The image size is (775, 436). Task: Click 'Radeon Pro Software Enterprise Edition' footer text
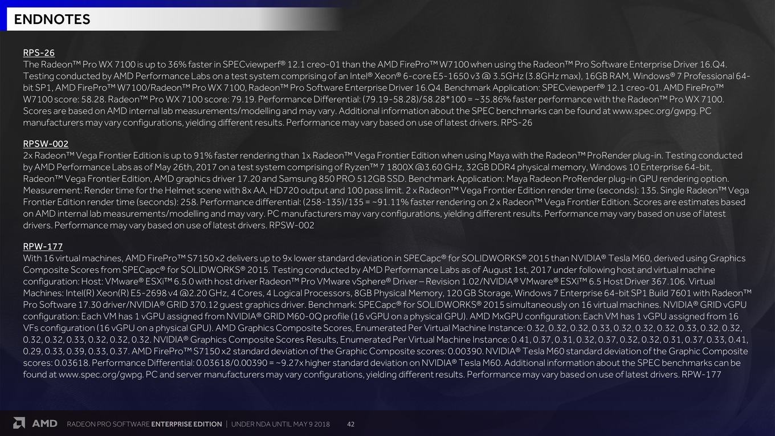coord(145,424)
